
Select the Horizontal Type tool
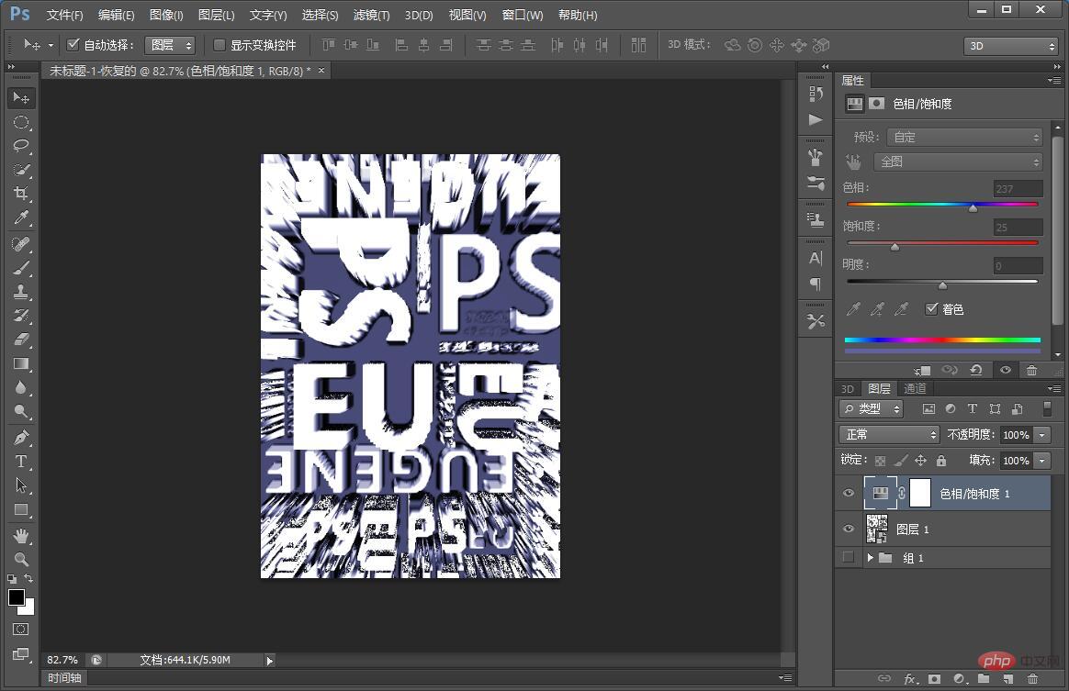pos(21,462)
